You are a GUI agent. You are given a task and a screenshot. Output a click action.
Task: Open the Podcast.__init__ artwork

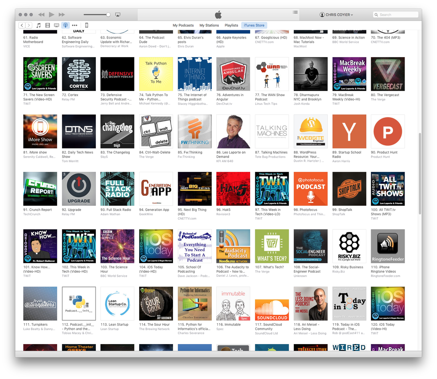79,304
